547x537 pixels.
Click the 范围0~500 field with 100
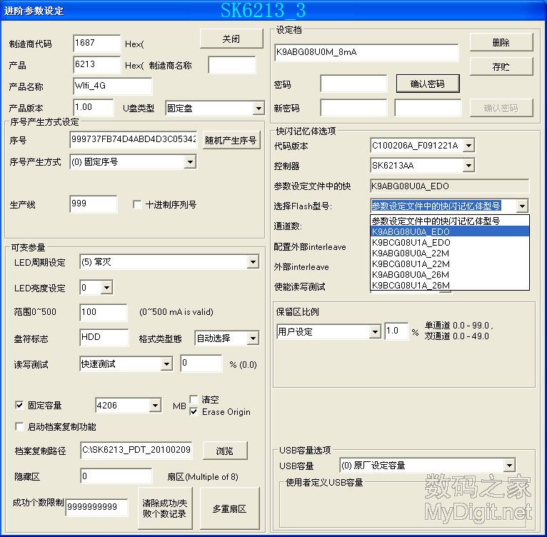coord(104,312)
